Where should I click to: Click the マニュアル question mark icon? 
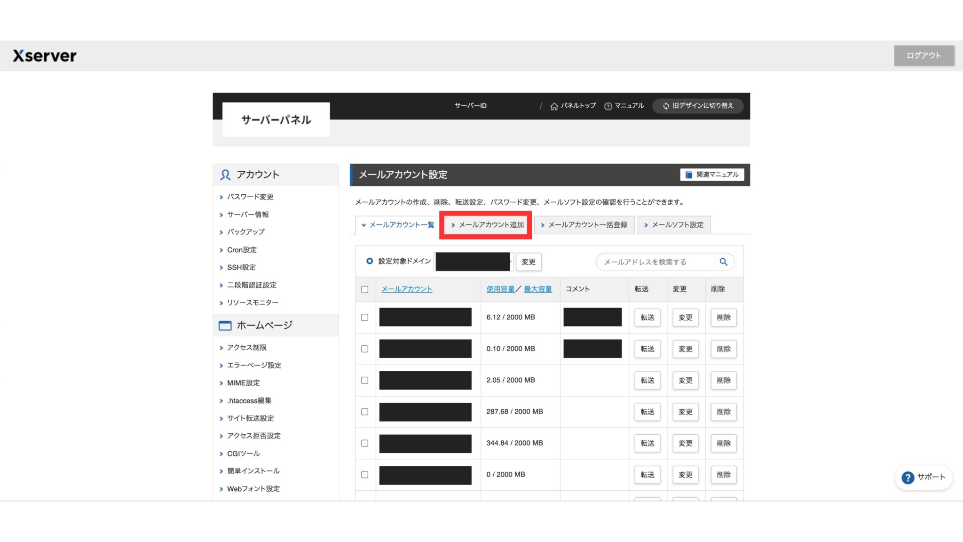pyautogui.click(x=608, y=106)
